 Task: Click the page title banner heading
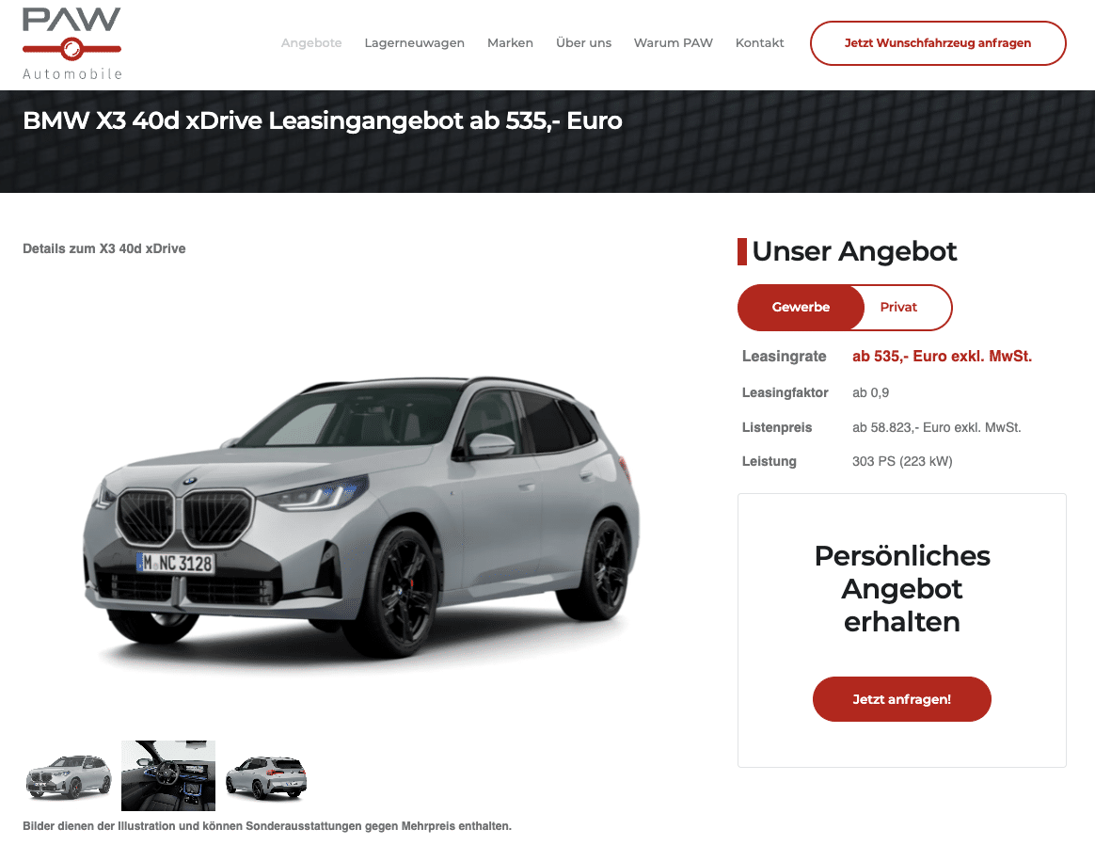pyautogui.click(x=322, y=120)
